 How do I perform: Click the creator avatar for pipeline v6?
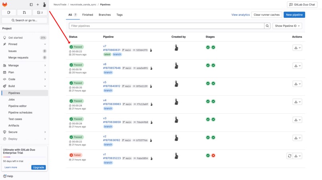tap(176, 66)
